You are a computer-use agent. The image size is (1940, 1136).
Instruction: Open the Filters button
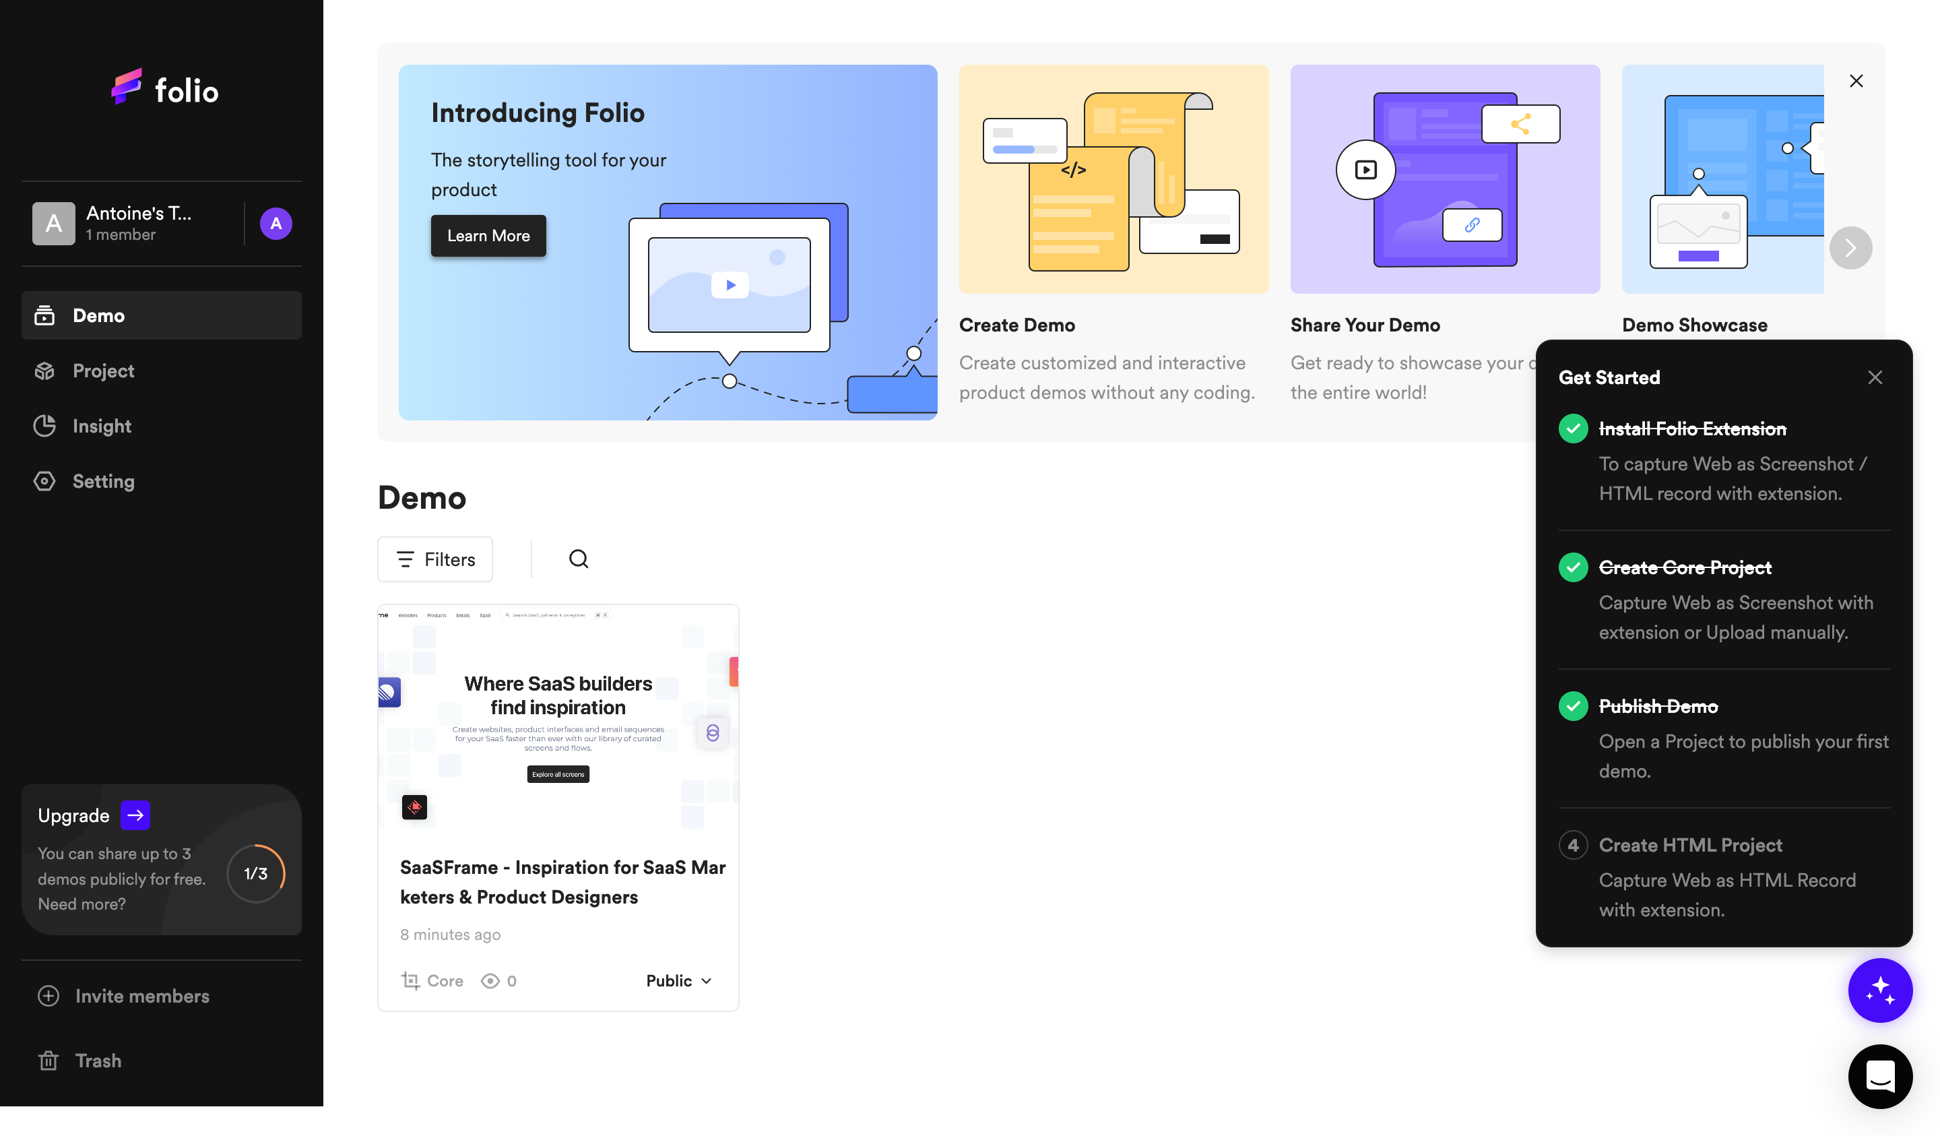(x=435, y=559)
